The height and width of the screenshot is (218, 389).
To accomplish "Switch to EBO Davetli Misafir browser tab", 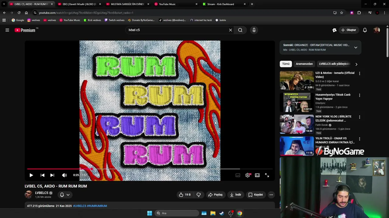I will pyautogui.click(x=79, y=4).
